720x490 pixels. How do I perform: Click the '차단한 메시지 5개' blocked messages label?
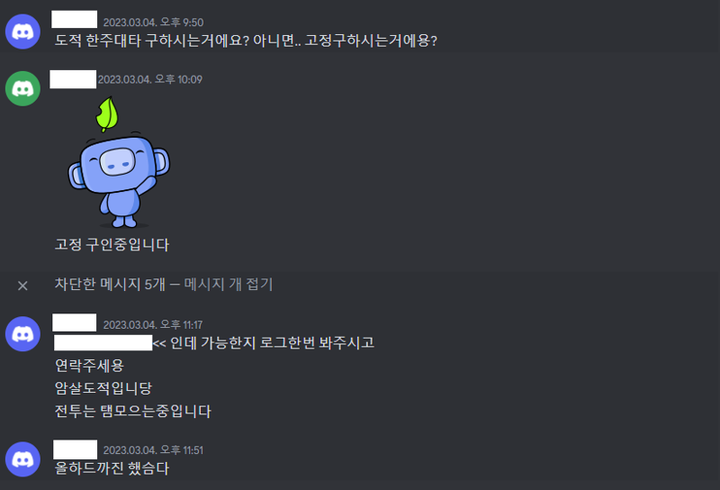point(110,284)
